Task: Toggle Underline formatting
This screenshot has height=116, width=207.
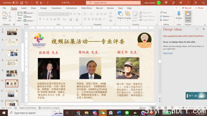Action: (47, 19)
